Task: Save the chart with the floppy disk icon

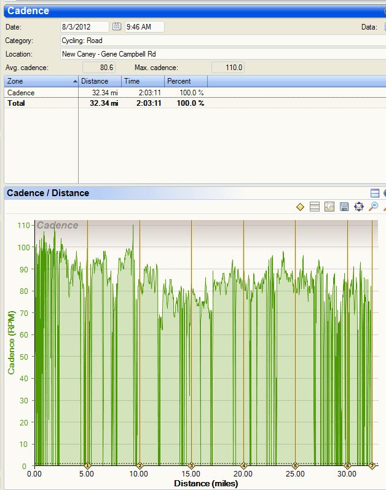Action: tap(344, 207)
